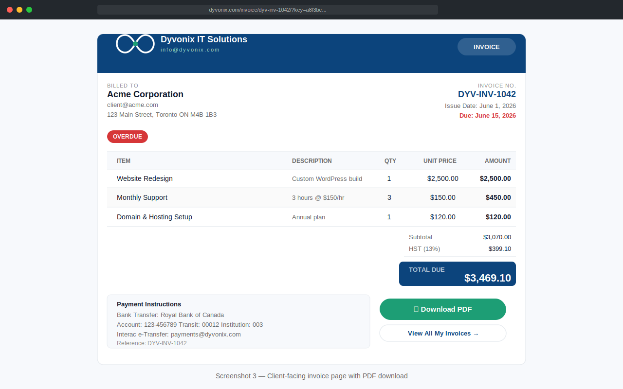The width and height of the screenshot is (623, 389).
Task: Click client@acme.com email address
Action: [132, 105]
